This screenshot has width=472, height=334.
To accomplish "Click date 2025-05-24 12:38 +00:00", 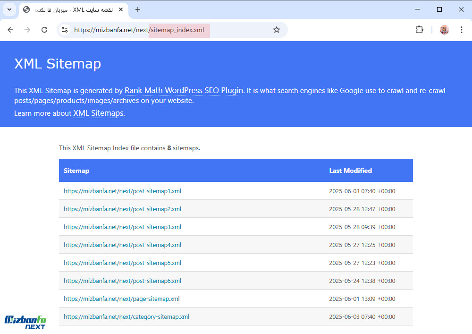I will 362,281.
